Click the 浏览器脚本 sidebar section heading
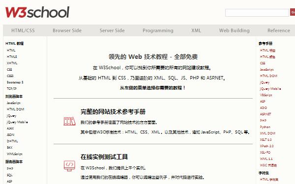Screen dimensions: 295x184 click(x=14, y=97)
